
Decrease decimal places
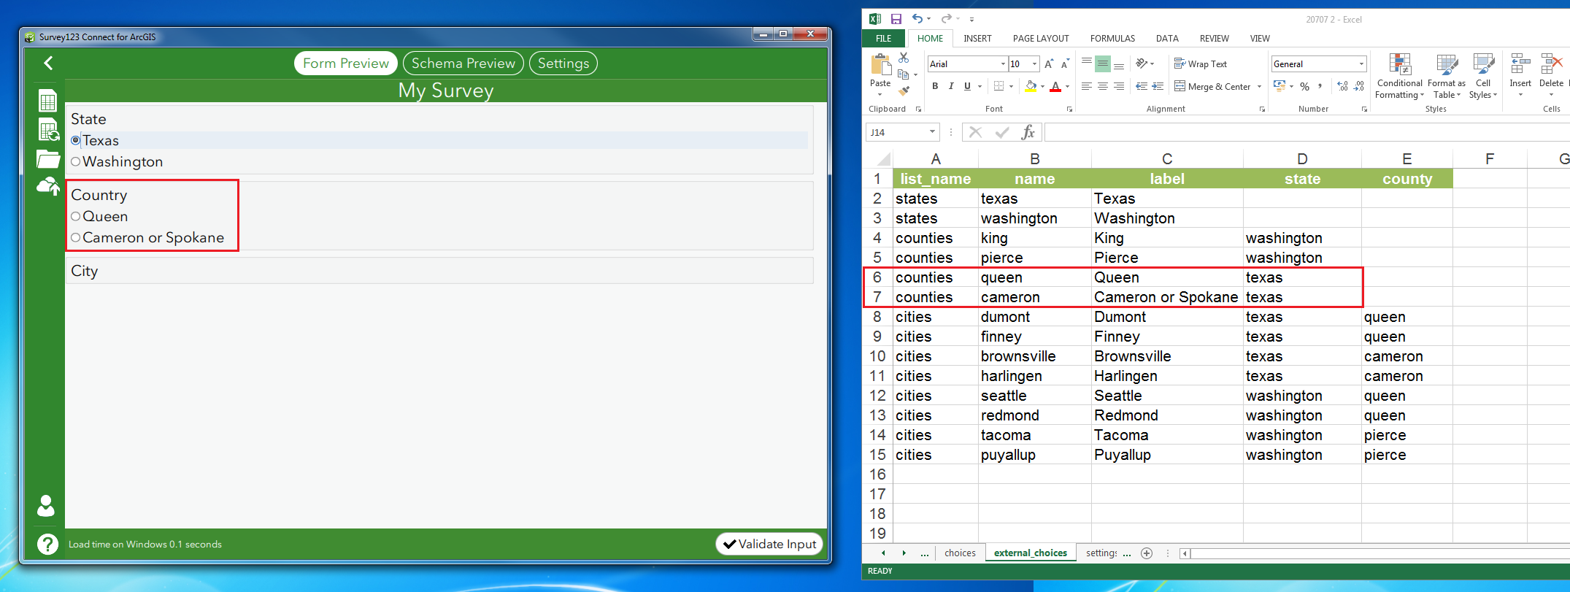pos(1358,86)
